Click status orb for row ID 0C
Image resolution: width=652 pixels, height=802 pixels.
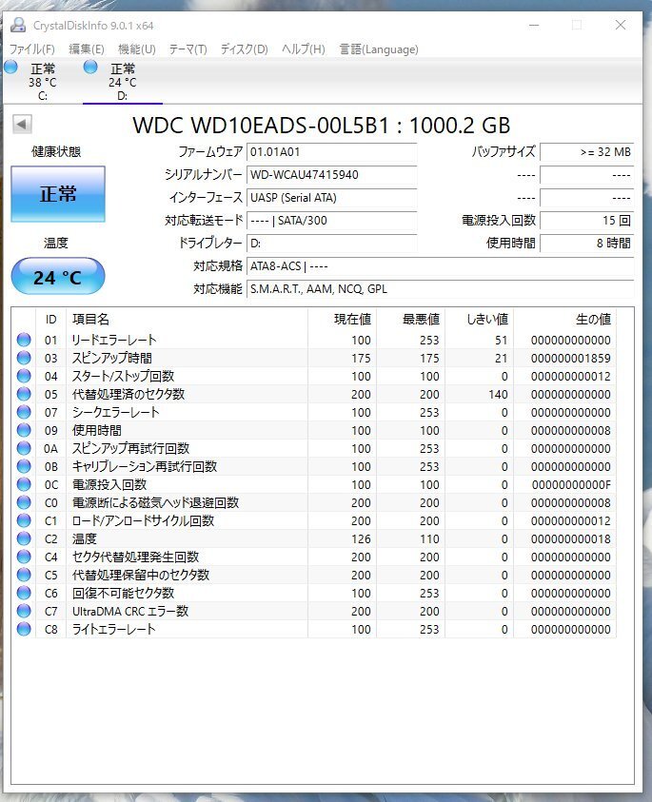(x=24, y=484)
